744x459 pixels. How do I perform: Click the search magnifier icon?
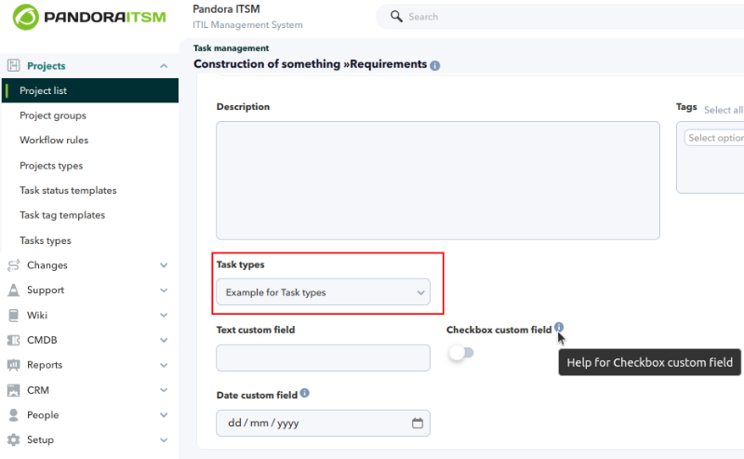click(x=396, y=16)
